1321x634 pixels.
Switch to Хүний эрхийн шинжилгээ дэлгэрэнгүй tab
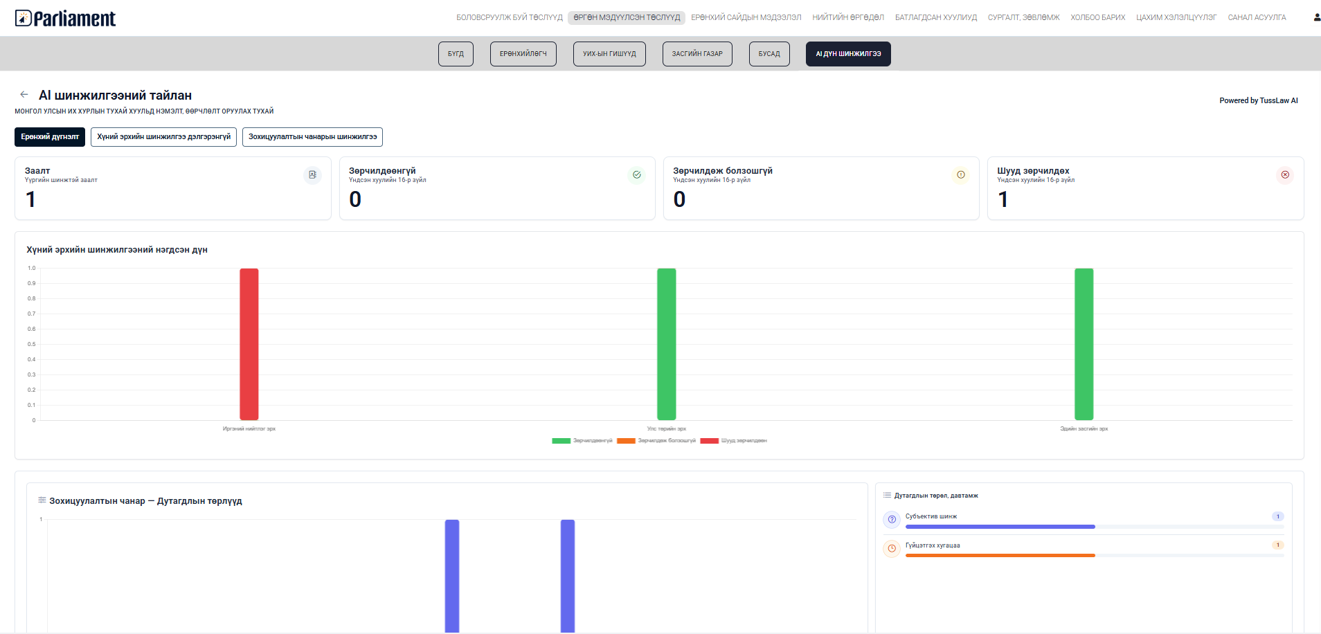[x=163, y=137]
